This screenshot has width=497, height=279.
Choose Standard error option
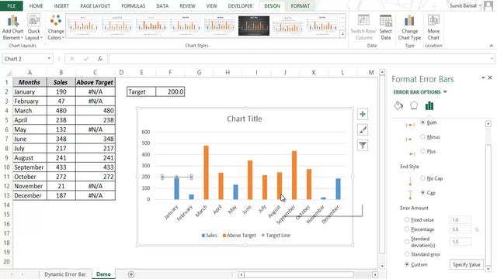407,254
